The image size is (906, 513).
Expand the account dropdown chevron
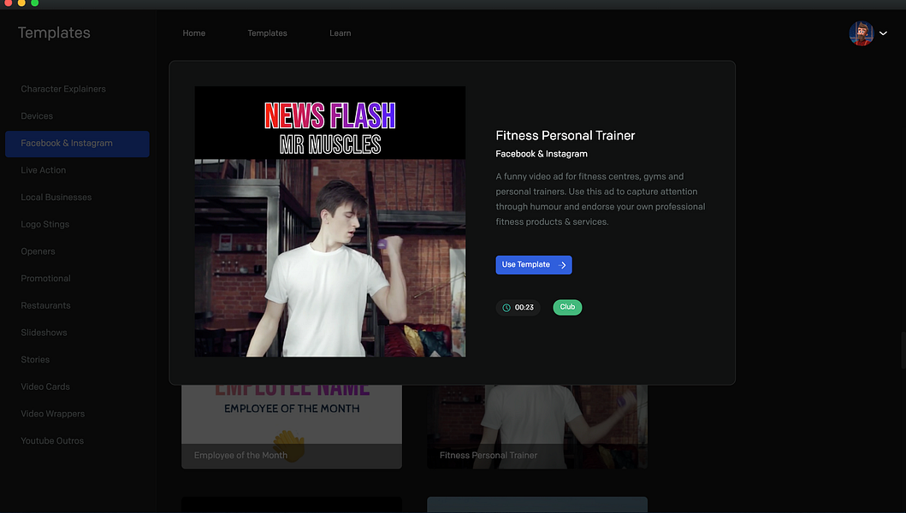point(883,33)
